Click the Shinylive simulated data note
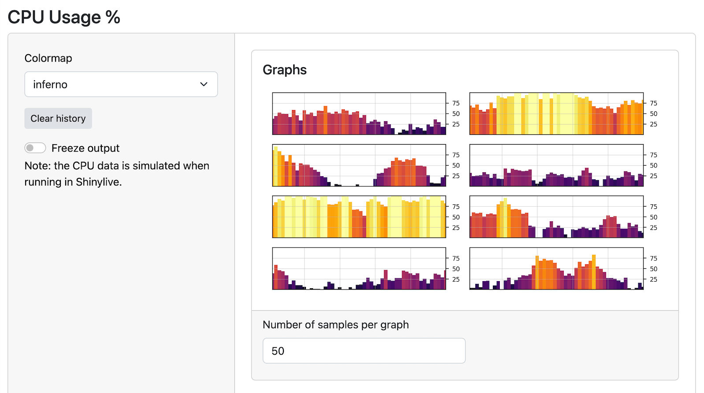This screenshot has height=393, width=704. tap(116, 174)
